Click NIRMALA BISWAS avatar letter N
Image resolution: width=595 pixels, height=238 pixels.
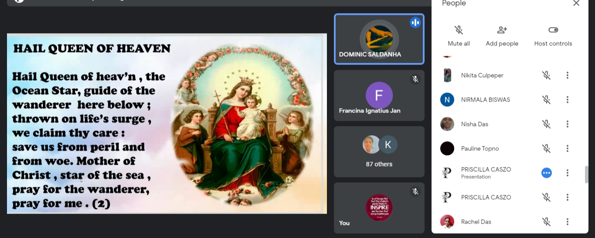(447, 100)
